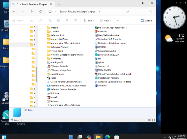This screenshot has height=139, width=187.
Task: Select the TOTALCMD64 file icon
Action: [x=96, y=70]
